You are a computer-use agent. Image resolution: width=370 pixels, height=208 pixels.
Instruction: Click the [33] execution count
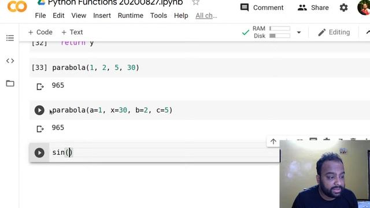click(39, 68)
